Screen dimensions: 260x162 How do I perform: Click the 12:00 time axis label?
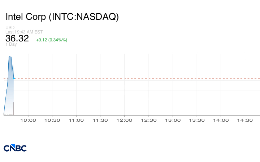125,120
